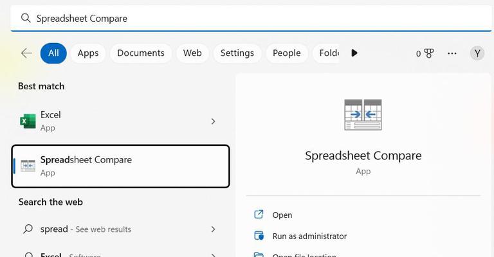Expand the spread web result chevron
The height and width of the screenshot is (257, 494).
tap(214, 229)
